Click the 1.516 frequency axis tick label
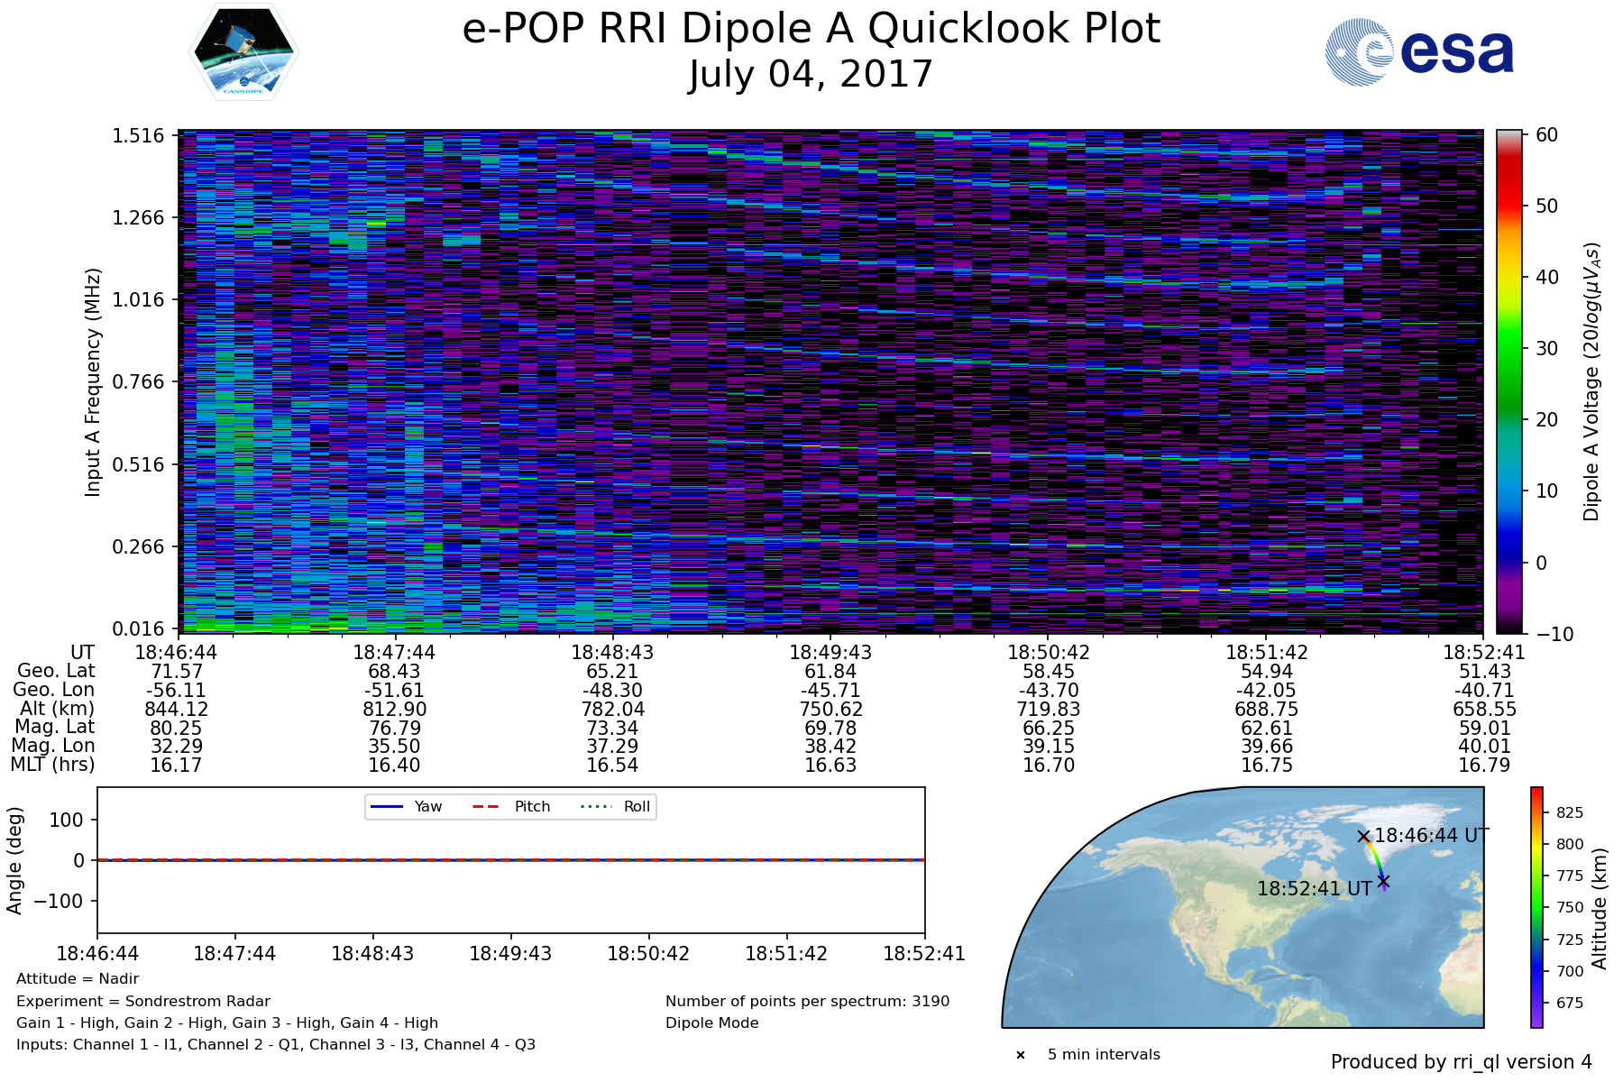 tap(138, 136)
